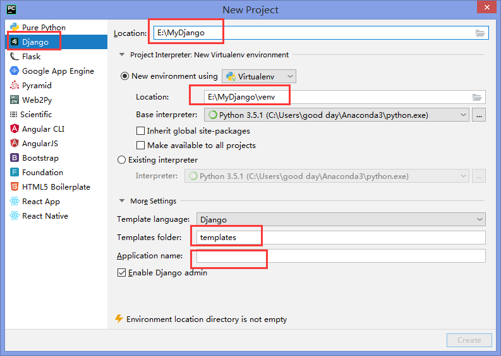Select Web2Py project type
The image size is (501, 356).
(56, 100)
